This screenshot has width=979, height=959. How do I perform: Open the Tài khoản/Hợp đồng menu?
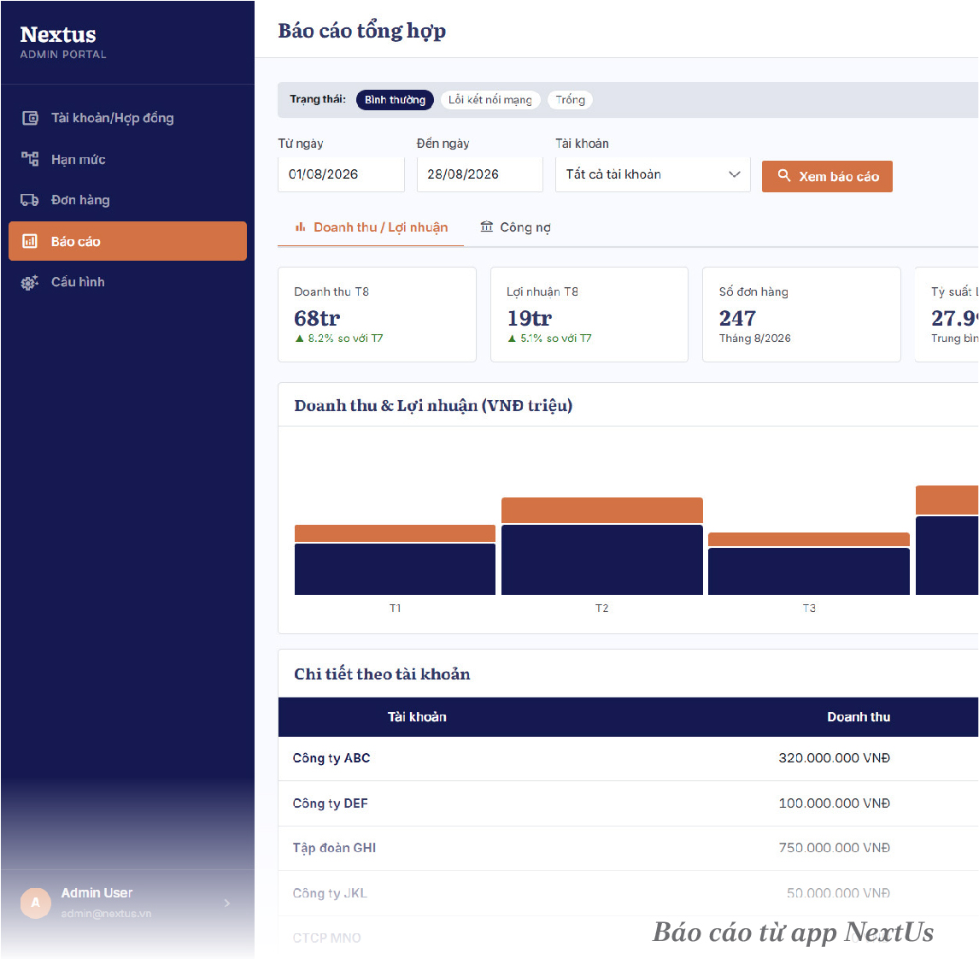[127, 118]
